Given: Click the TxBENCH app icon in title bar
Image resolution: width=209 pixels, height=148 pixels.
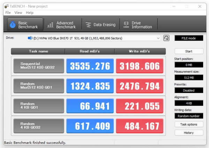Looking at the screenshot, I should click(x=7, y=6).
